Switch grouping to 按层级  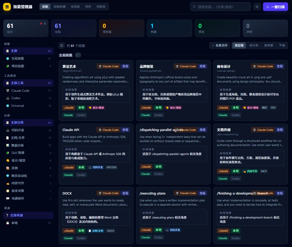pos(239,46)
